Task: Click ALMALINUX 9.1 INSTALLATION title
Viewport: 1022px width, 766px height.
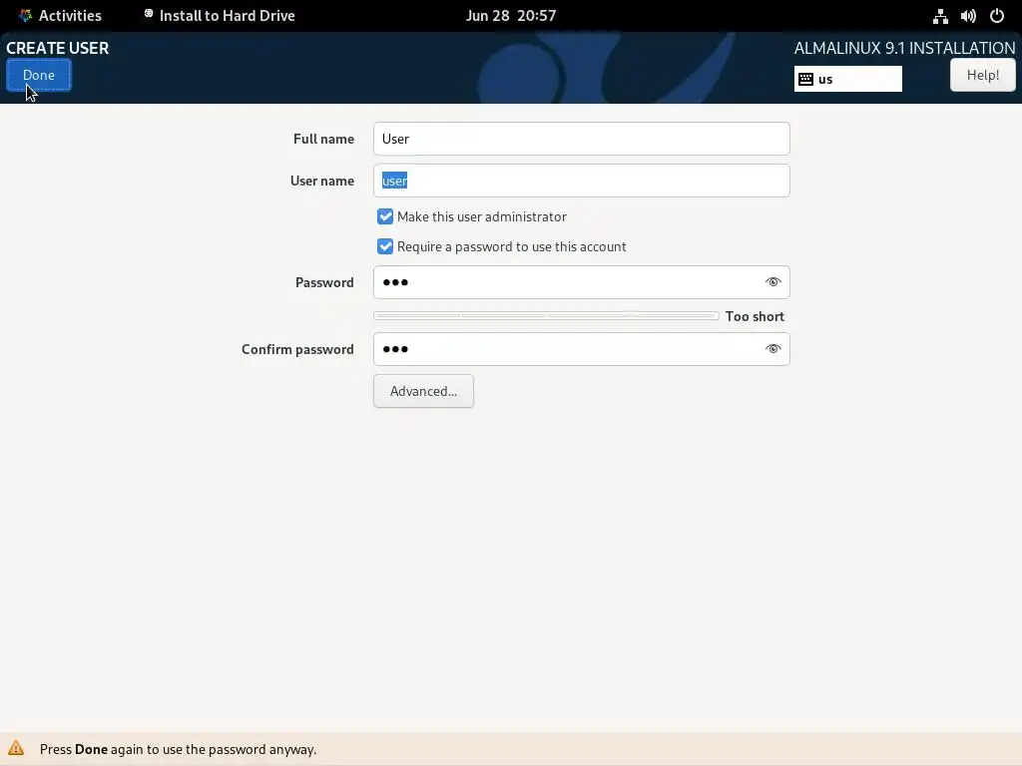Action: coord(904,48)
